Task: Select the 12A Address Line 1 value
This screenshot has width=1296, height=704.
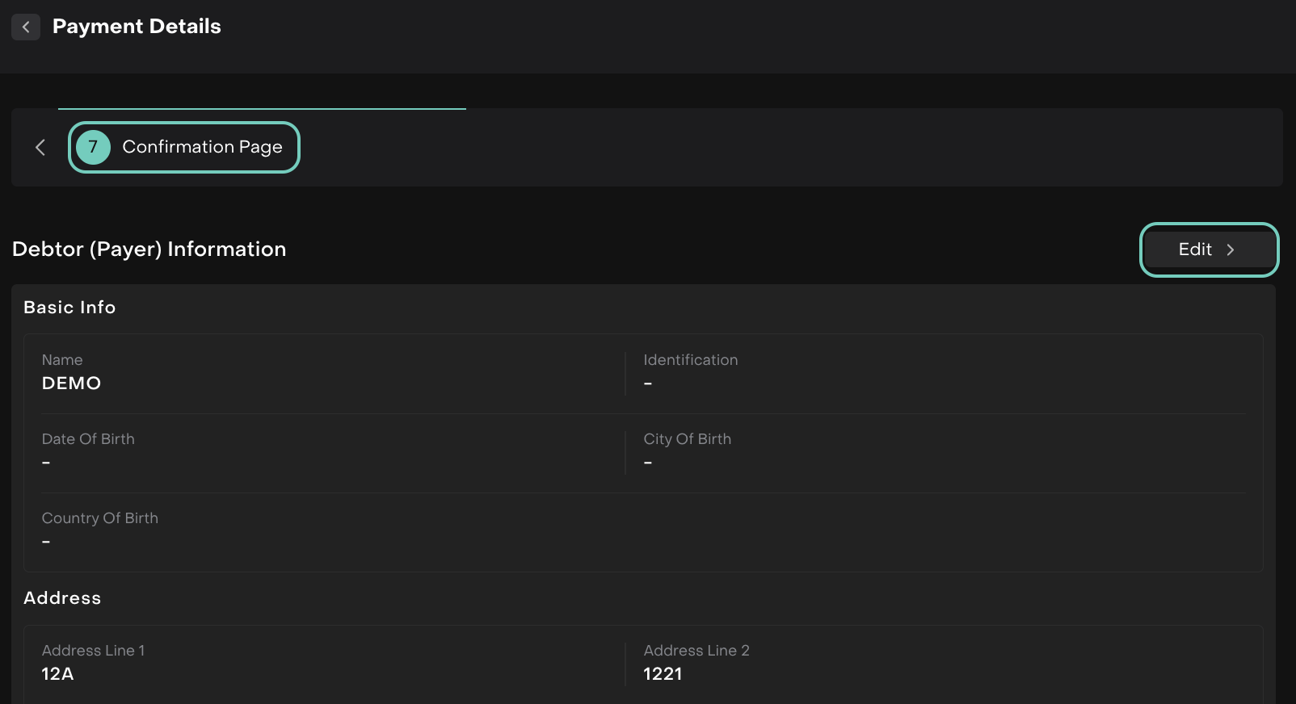Action: click(57, 674)
